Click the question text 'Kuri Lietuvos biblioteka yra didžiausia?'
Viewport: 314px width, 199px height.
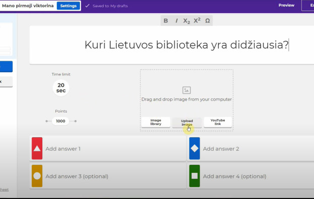pos(186,45)
